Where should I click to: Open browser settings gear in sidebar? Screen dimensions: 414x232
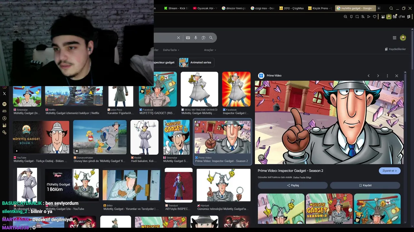click(4, 132)
